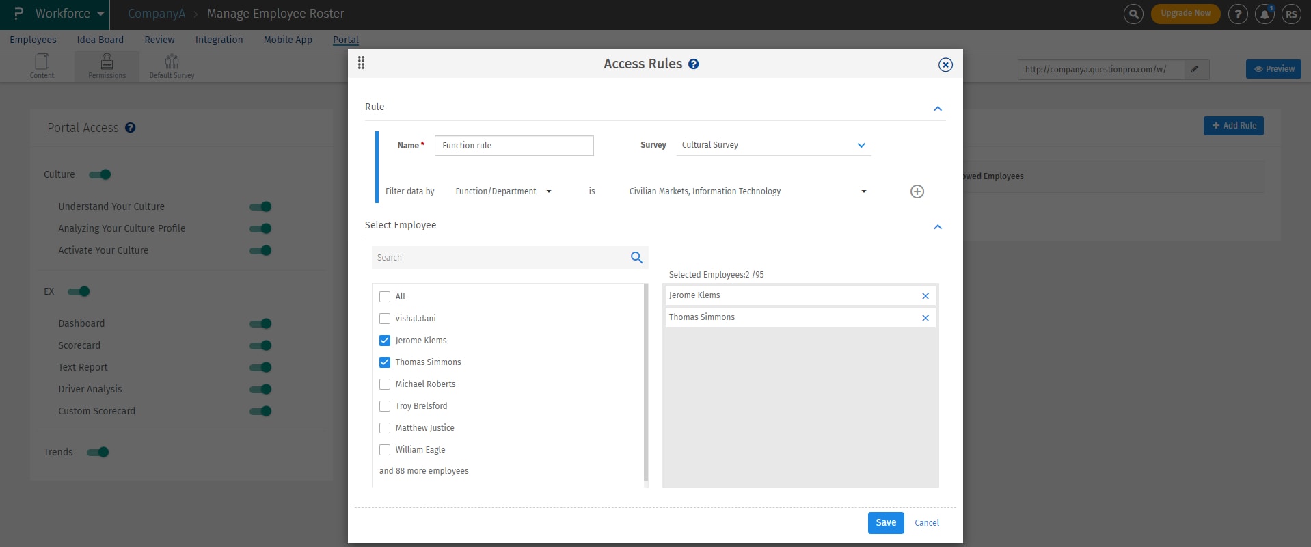The width and height of the screenshot is (1311, 547).
Task: Click the Access Rules help icon
Action: [693, 64]
